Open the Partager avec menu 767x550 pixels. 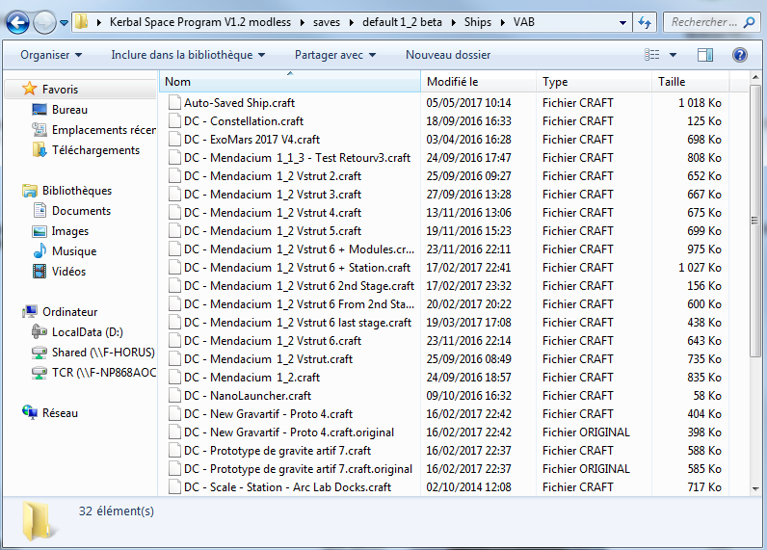pyautogui.click(x=335, y=55)
